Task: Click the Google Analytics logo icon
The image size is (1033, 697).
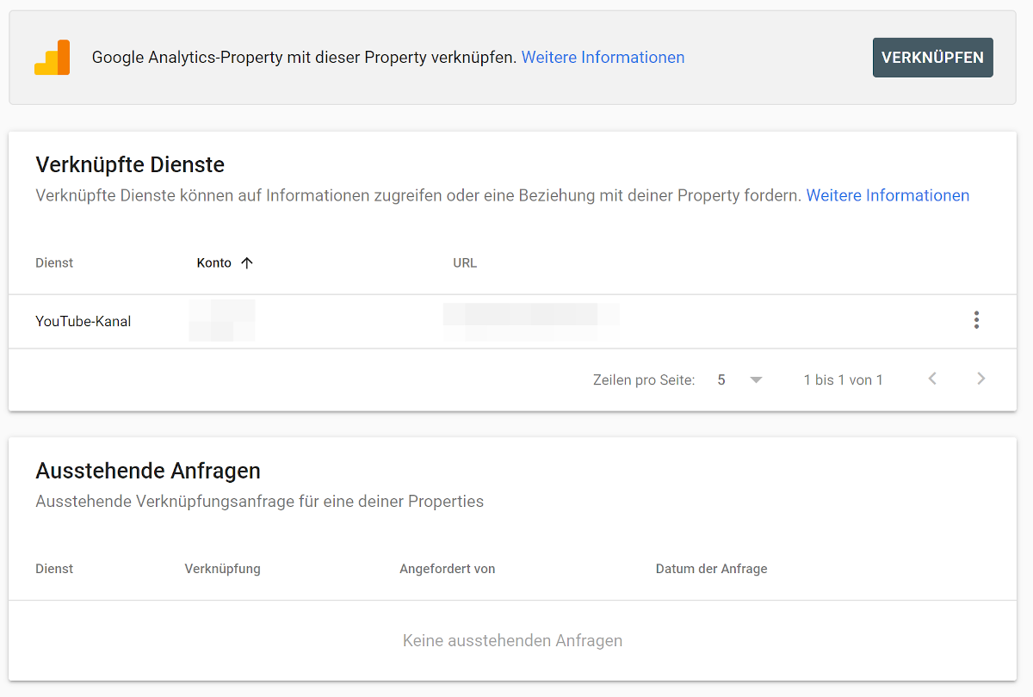Action: tap(52, 57)
